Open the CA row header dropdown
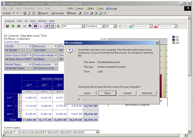The width and height of the screenshot is (193, 138). click(11, 98)
